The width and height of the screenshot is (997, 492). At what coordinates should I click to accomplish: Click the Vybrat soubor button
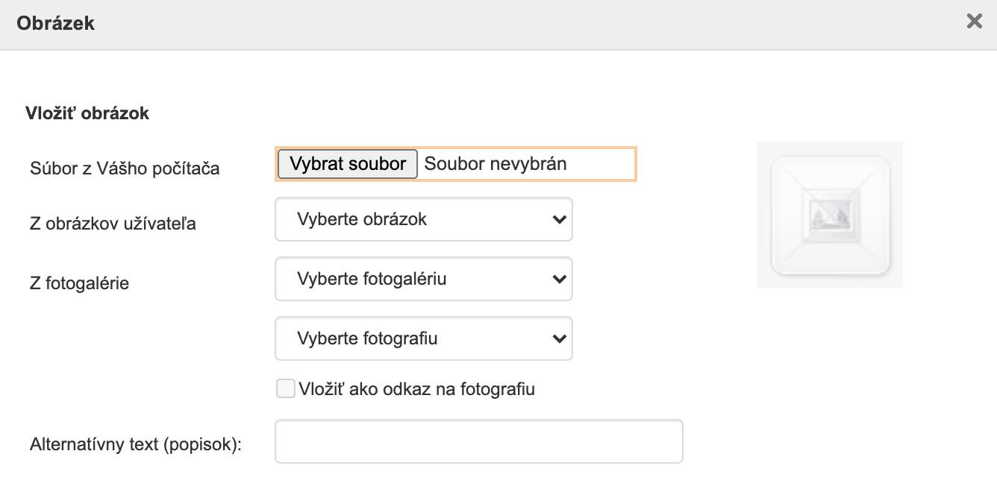(347, 164)
